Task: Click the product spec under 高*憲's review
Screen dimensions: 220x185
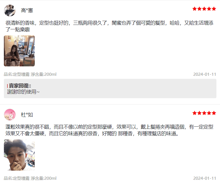Action: coord(30,74)
